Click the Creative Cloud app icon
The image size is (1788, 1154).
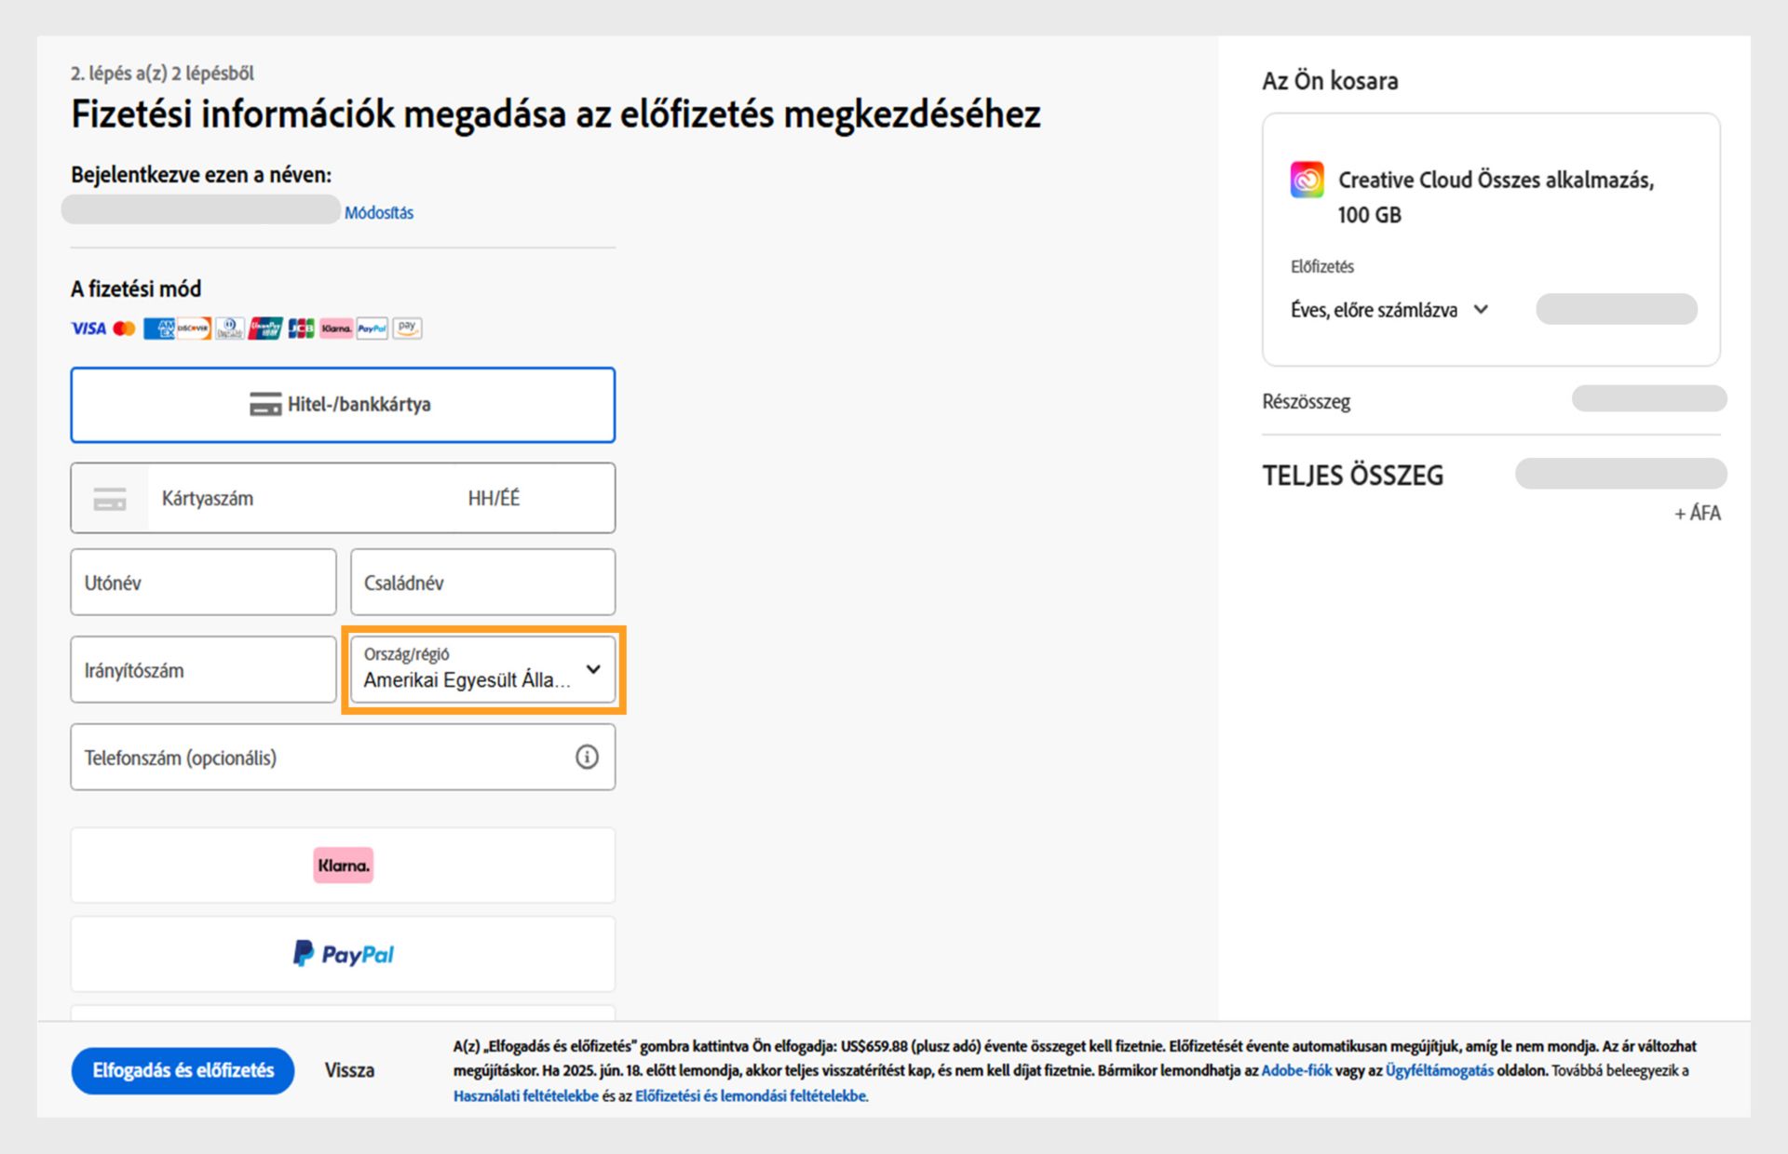[x=1307, y=180]
